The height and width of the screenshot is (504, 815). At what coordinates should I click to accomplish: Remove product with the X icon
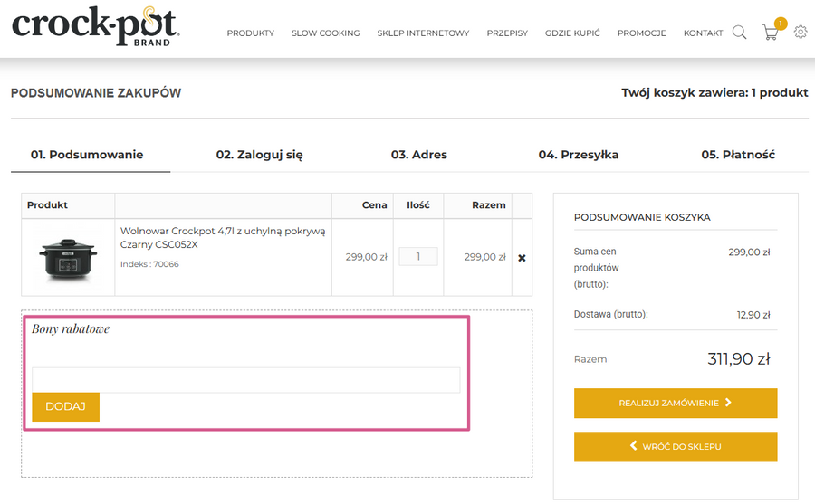click(x=522, y=258)
